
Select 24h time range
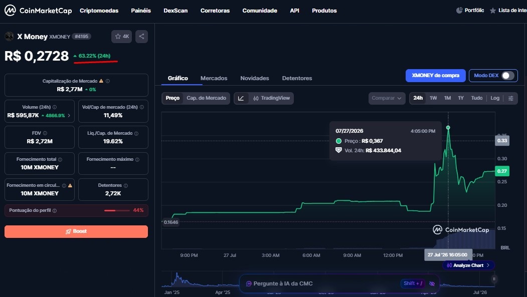click(x=418, y=98)
